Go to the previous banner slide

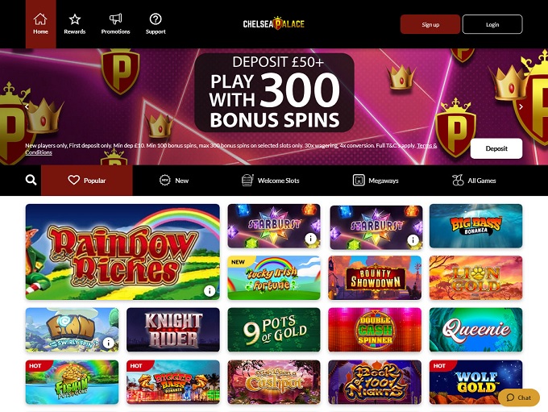pyautogui.click(x=27, y=106)
